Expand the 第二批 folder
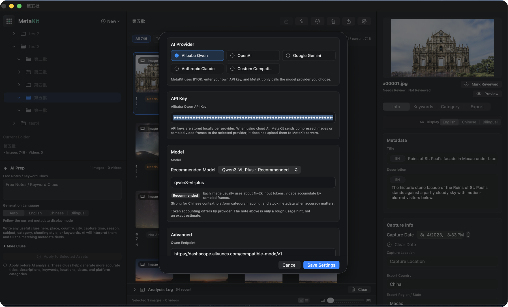The width and height of the screenshot is (508, 307). [x=19, y=59]
